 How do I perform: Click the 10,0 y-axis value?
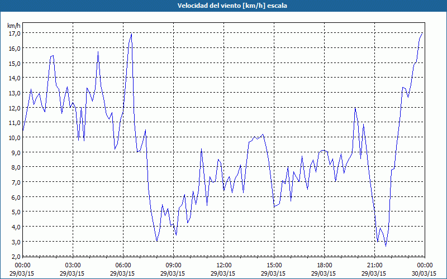[15, 138]
